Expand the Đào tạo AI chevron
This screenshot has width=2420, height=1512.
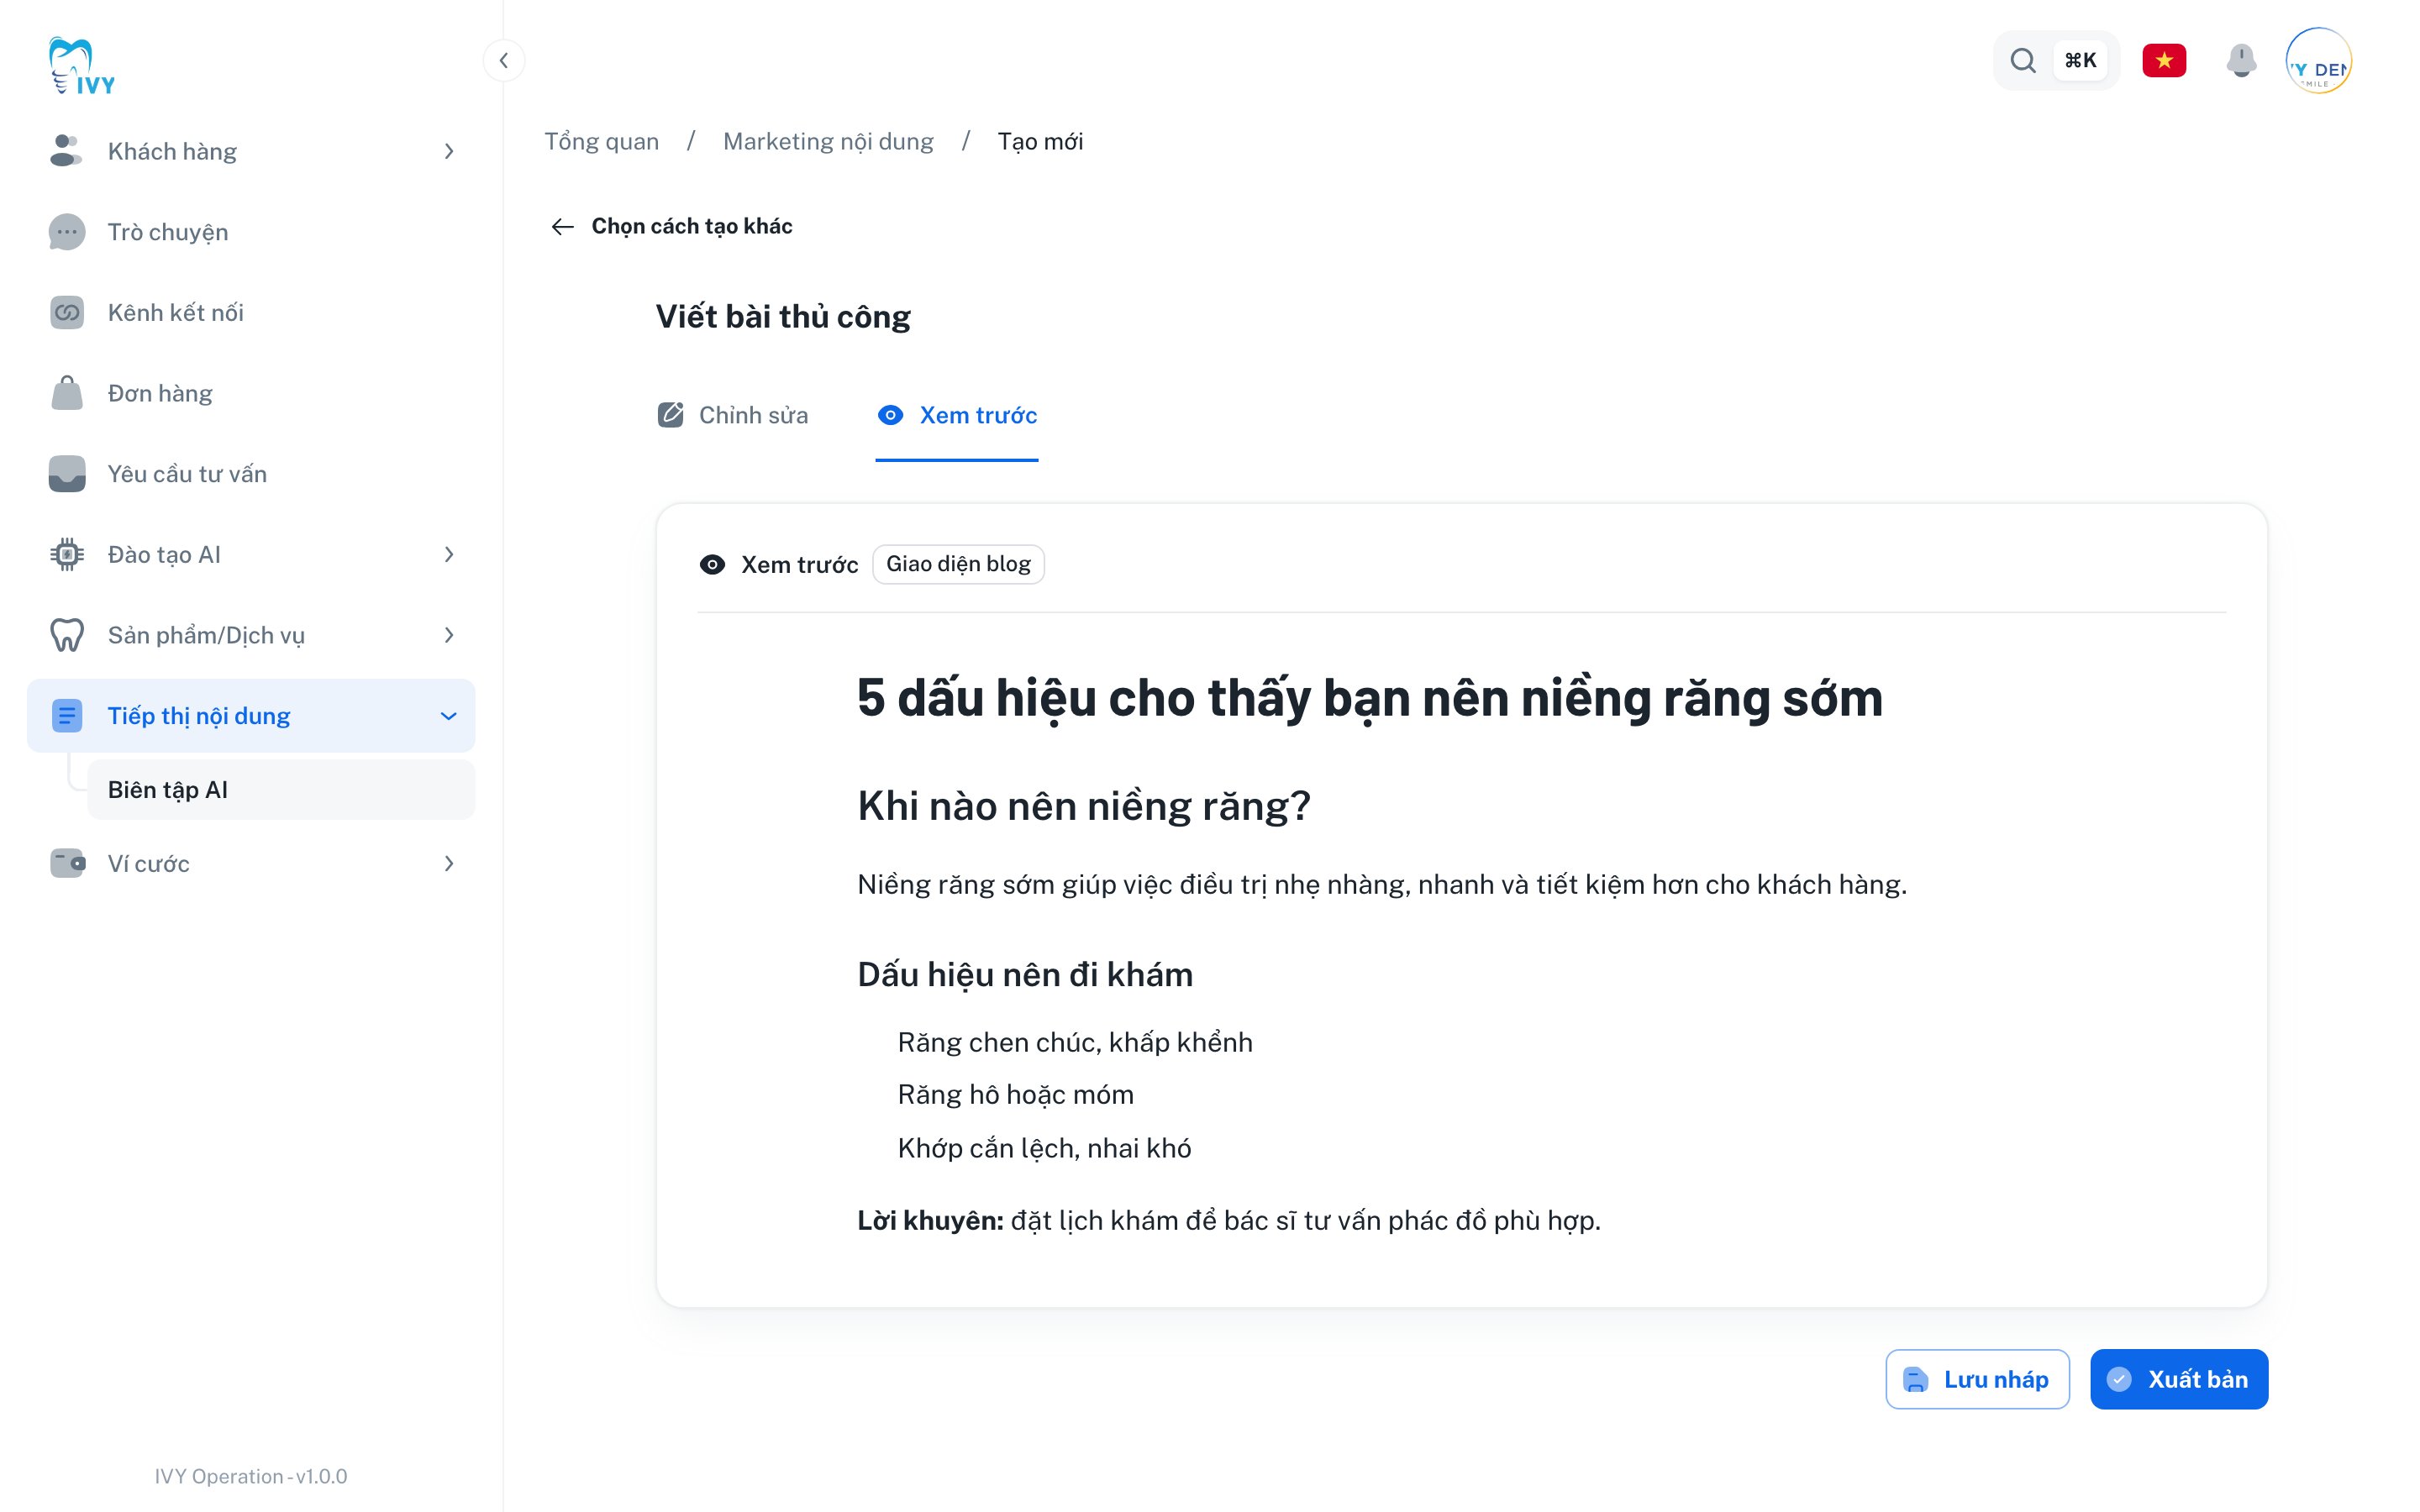[449, 554]
